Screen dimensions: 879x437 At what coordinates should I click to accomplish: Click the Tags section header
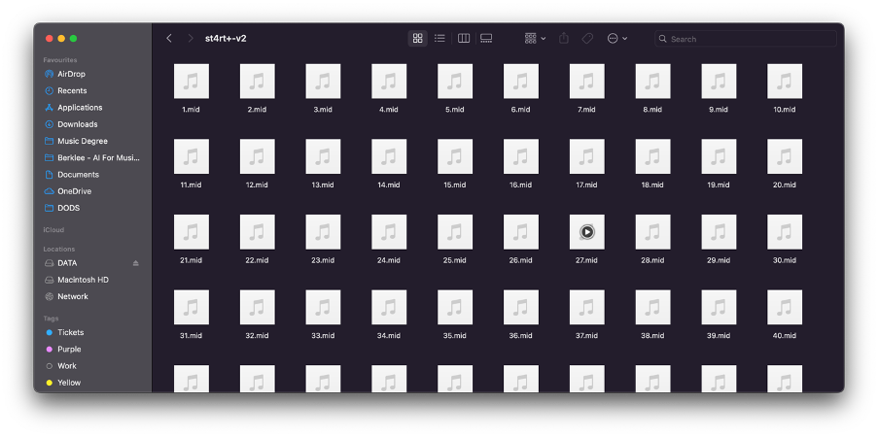[x=51, y=319]
